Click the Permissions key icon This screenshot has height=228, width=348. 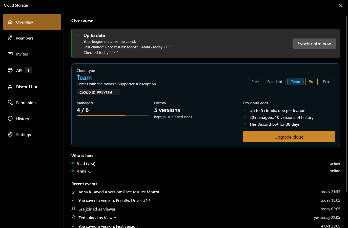click(10, 103)
